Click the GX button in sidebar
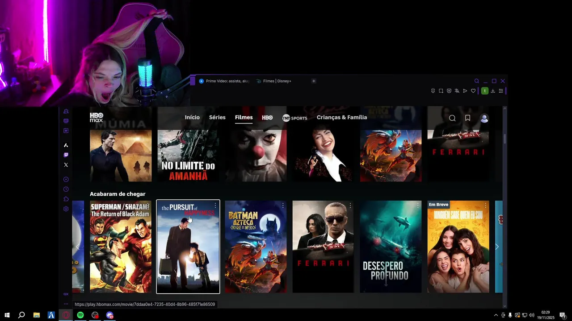This screenshot has height=321, width=572. coord(66,294)
